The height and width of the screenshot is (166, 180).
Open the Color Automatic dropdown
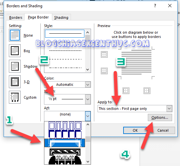tap(67, 84)
